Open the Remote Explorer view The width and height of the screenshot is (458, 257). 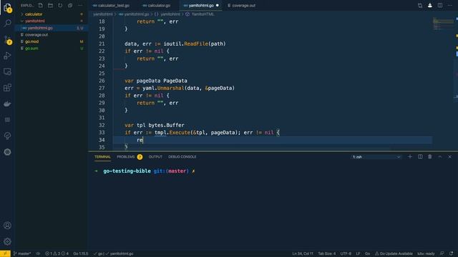(x=7, y=71)
